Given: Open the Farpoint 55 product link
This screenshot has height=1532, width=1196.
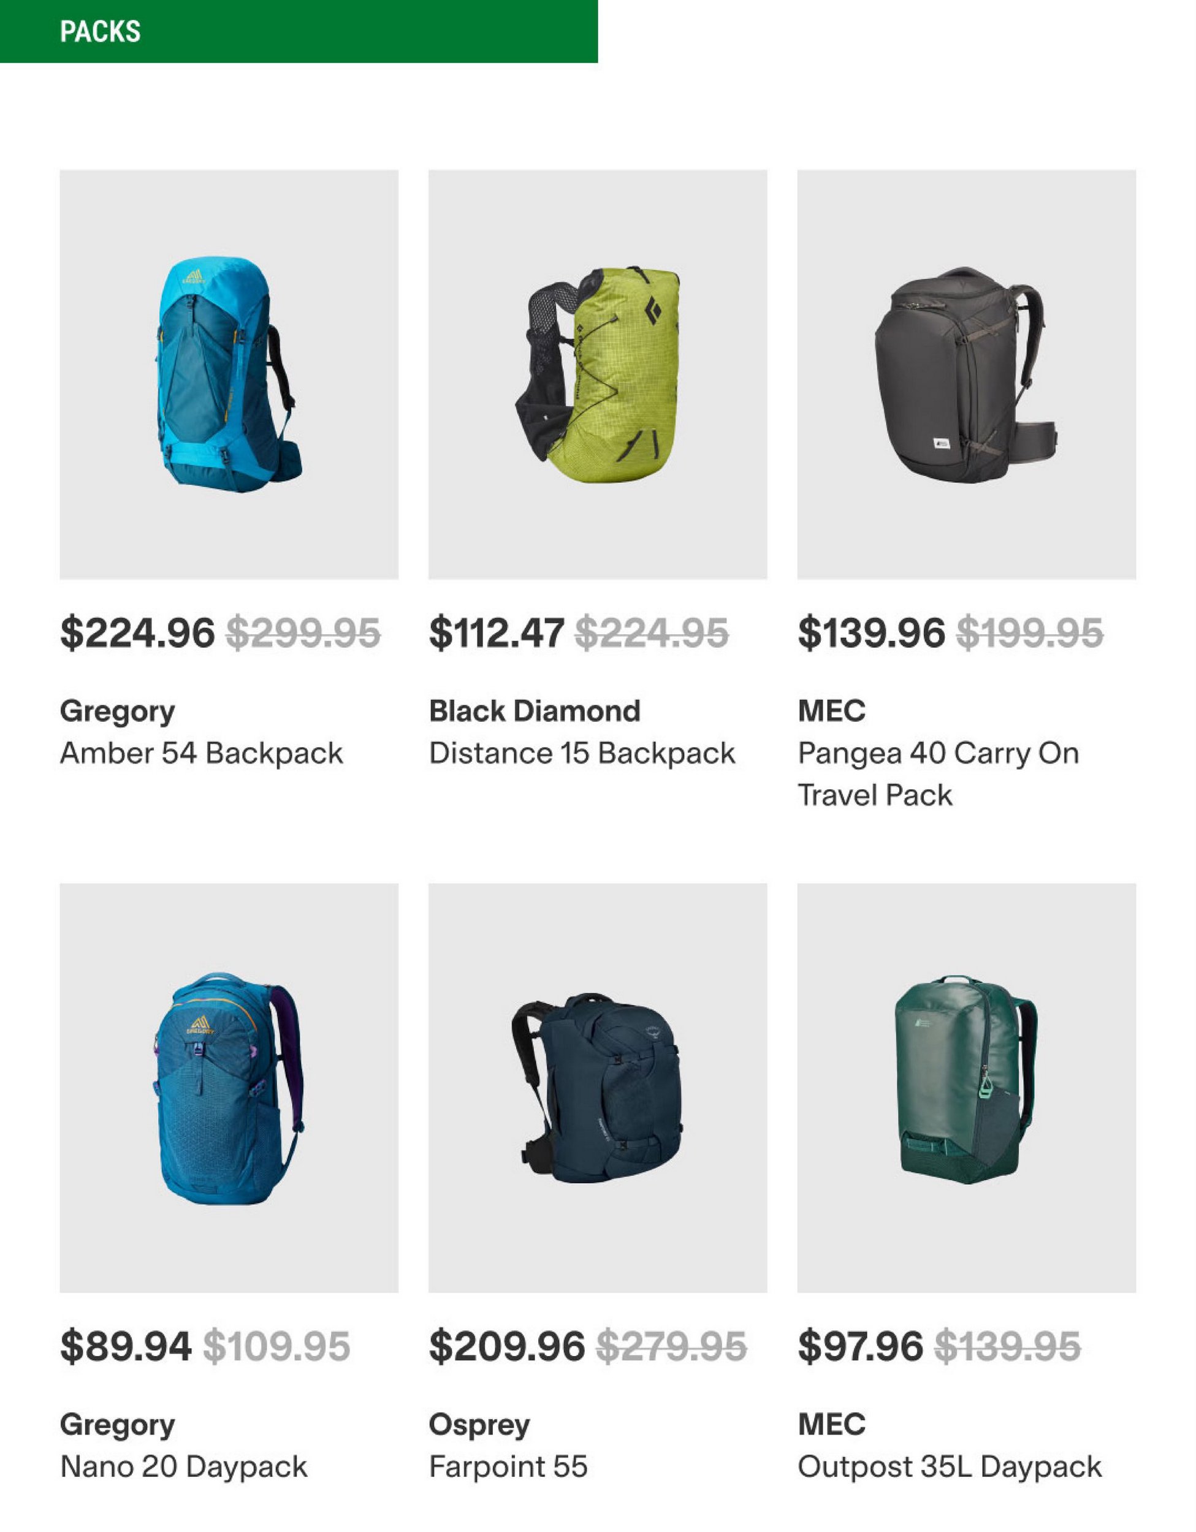Looking at the screenshot, I should tap(508, 1468).
